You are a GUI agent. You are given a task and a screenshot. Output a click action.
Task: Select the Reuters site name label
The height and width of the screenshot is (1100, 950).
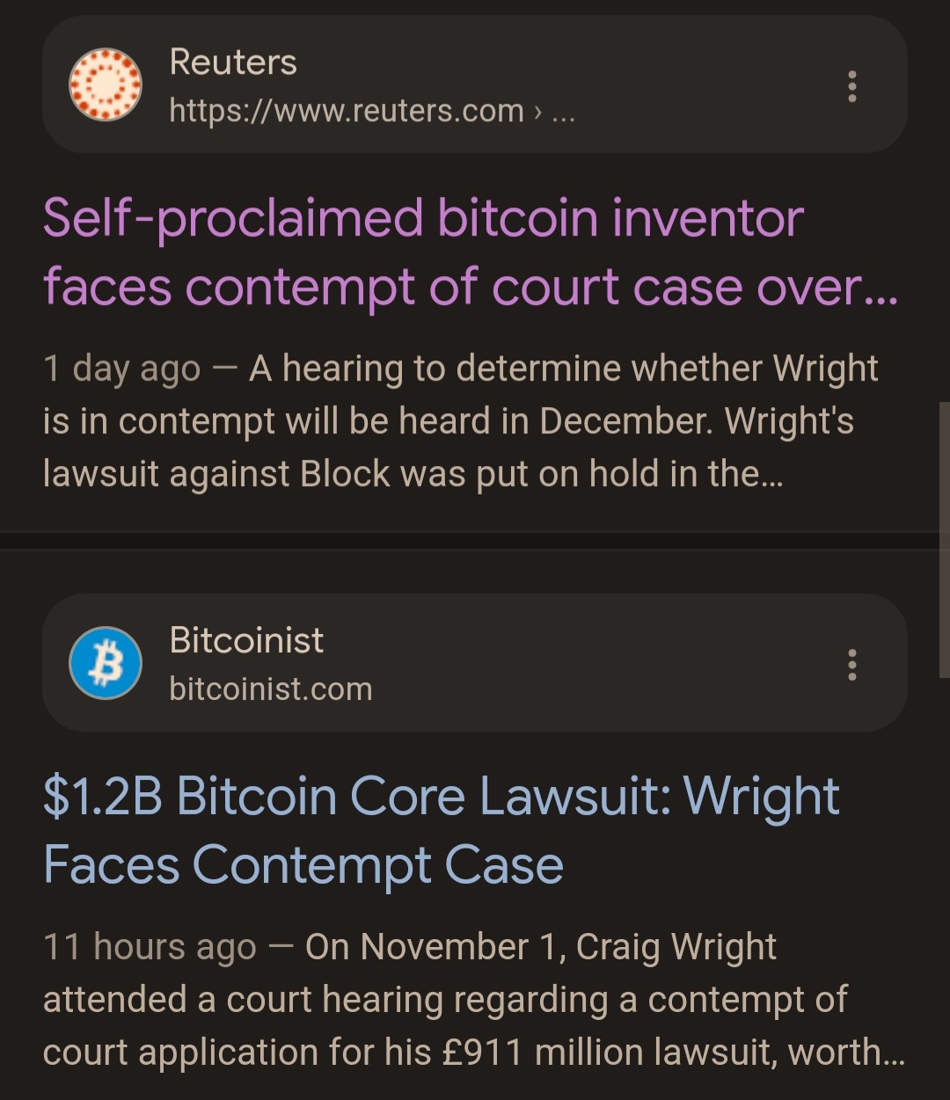coord(233,62)
